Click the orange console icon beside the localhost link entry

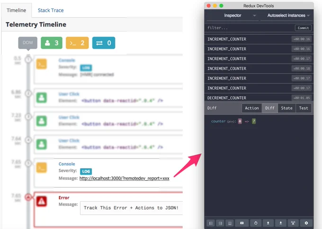click(42, 167)
